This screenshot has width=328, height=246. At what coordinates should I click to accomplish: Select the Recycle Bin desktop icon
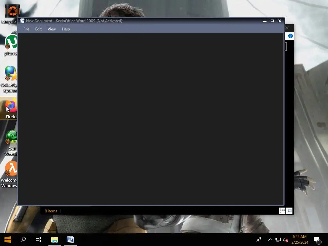(9, 14)
